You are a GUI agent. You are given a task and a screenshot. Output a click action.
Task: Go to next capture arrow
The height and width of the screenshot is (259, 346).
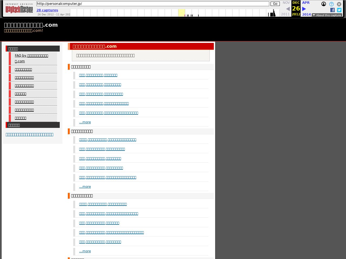304,9
